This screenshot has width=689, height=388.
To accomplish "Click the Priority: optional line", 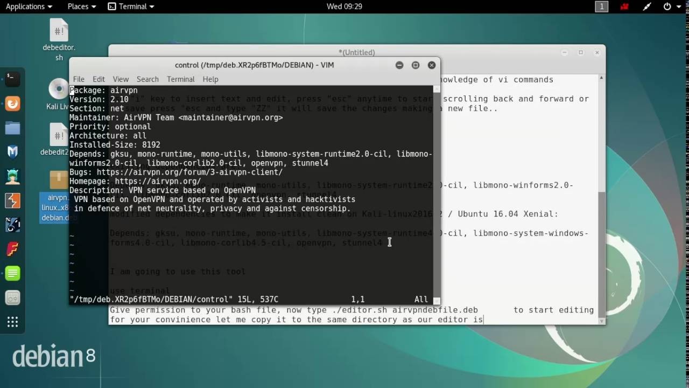I will click(110, 127).
